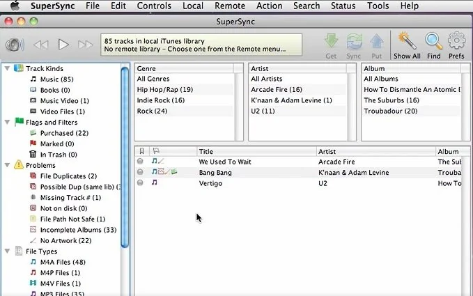The image size is (473, 296).
Task: Select Missing Track # (1) problem
Action: (70, 198)
